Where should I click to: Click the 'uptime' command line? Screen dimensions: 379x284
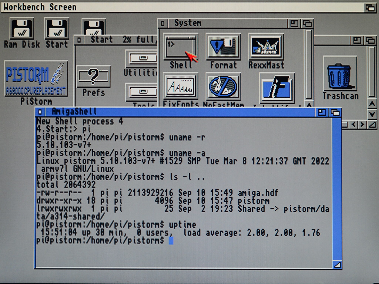pos(116,225)
